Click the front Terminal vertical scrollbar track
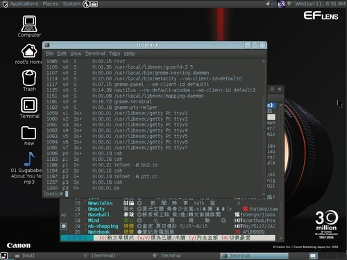The width and height of the screenshot is (347, 260). [264, 127]
